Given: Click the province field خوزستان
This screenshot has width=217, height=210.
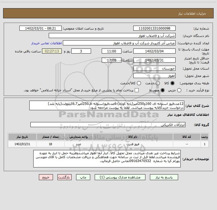Looking at the screenshot, I should click(x=154, y=68).
